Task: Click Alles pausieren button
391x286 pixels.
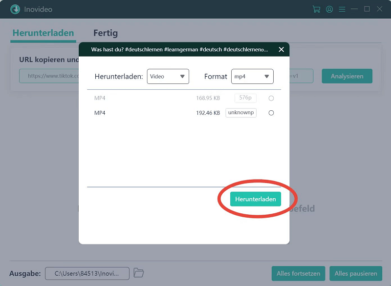Action: tap(356, 273)
